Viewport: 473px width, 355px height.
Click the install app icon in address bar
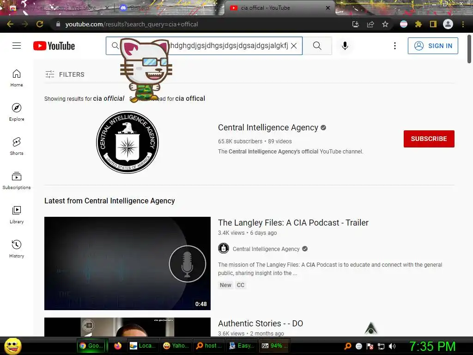click(x=355, y=24)
